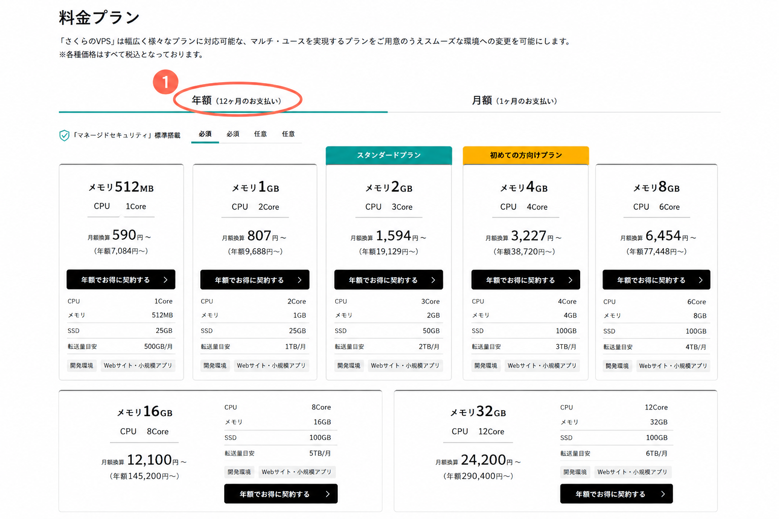This screenshot has height=519, width=779.
Task: Click the 月額換算 590円 price
Action: (x=119, y=236)
